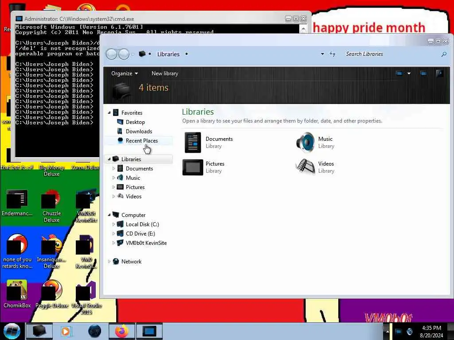Image resolution: width=454 pixels, height=340 pixels.
Task: Select the Pictures library icon
Action: (192, 167)
